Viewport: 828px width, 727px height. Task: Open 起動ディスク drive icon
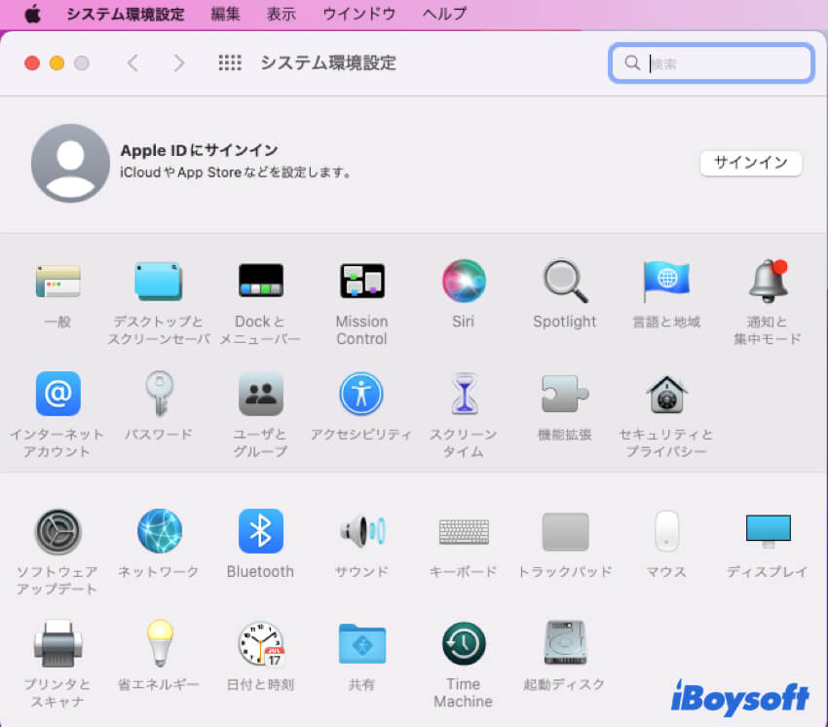[x=565, y=643]
